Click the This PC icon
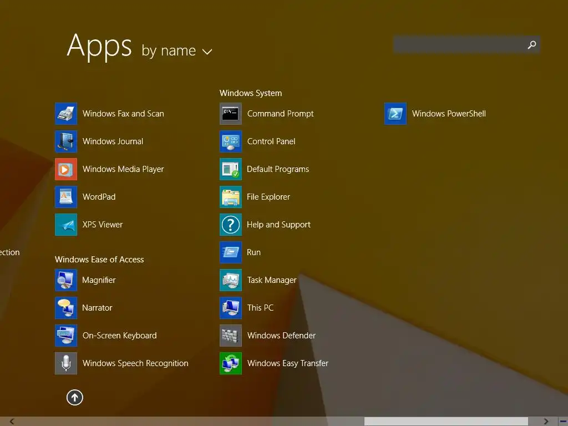The width and height of the screenshot is (568, 426). click(231, 308)
